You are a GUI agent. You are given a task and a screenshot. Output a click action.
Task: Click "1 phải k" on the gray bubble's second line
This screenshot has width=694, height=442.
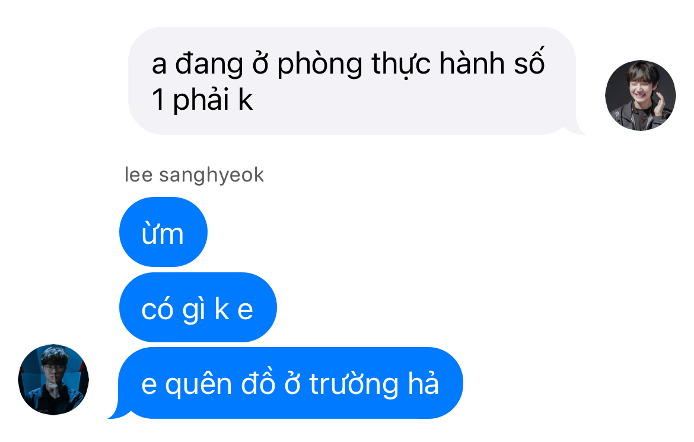(x=202, y=100)
